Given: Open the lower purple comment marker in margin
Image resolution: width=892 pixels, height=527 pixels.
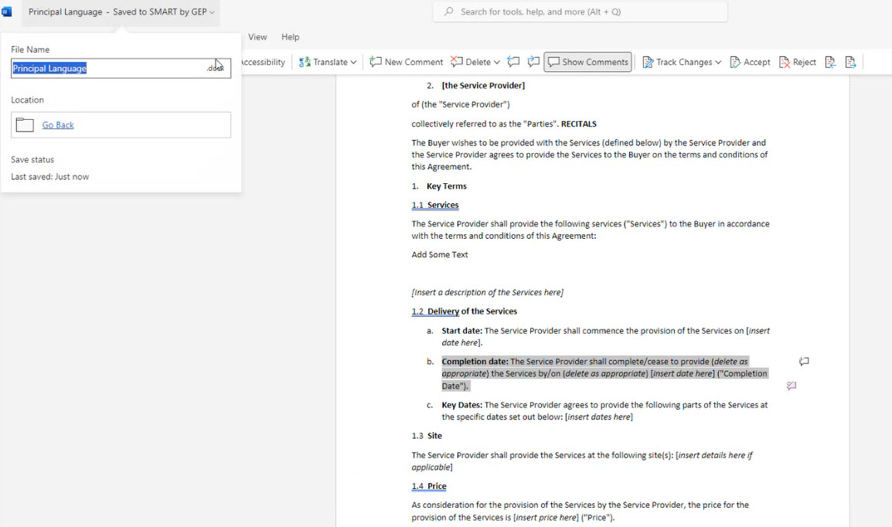Looking at the screenshot, I should coord(792,386).
